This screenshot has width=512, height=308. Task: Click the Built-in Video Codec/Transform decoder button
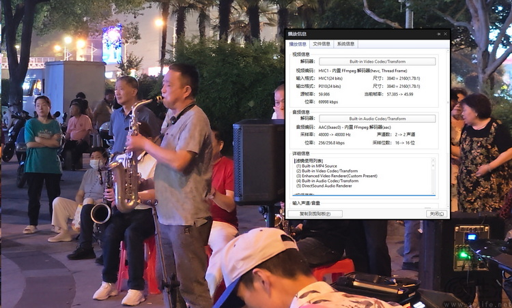pyautogui.click(x=377, y=61)
